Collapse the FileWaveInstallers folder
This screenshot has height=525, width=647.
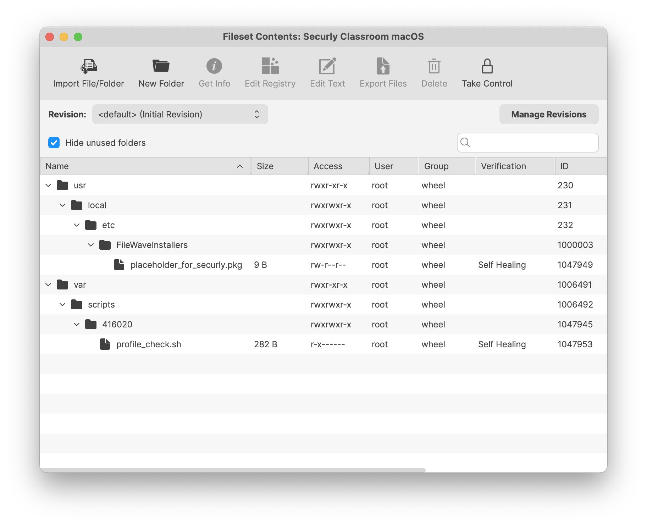(91, 245)
